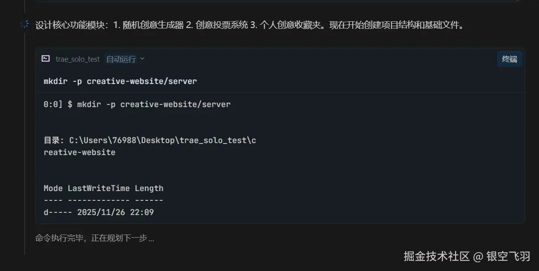The width and height of the screenshot is (539, 271).
Task: Click the dashed separator line in terminal output
Action: click(x=103, y=200)
